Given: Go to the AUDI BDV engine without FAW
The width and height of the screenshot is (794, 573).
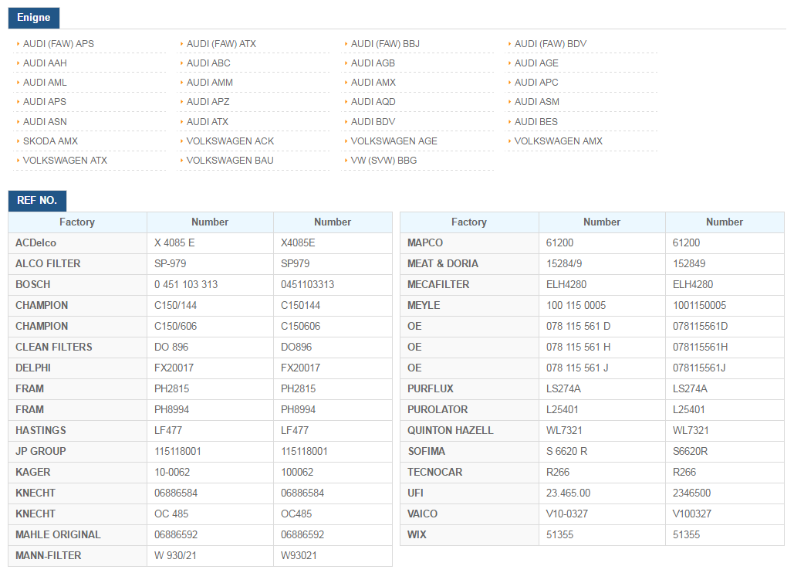Looking at the screenshot, I should (x=373, y=121).
